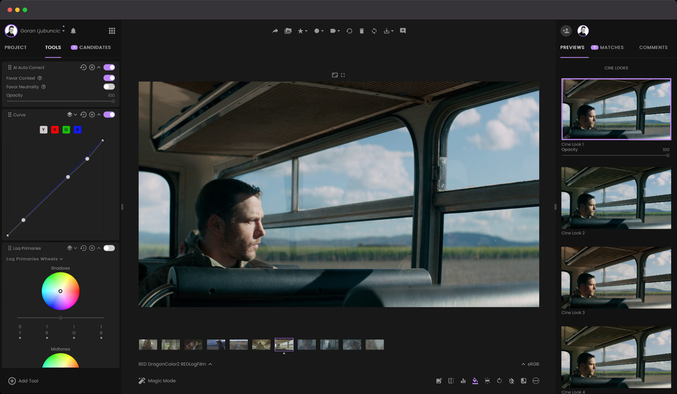677x394 pixels.
Task: Open RED DragonColor2 REDLogFilm color space menu
Action: point(175,364)
